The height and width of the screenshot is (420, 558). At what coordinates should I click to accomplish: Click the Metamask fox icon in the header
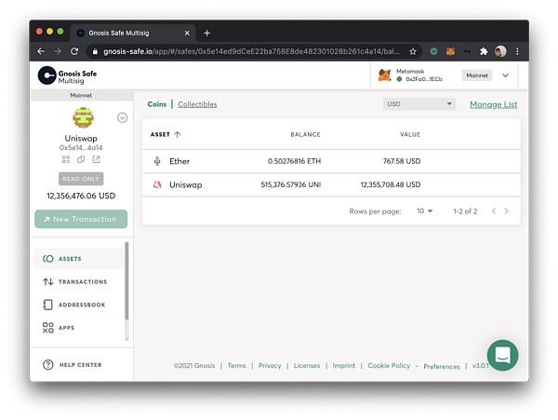click(x=385, y=75)
